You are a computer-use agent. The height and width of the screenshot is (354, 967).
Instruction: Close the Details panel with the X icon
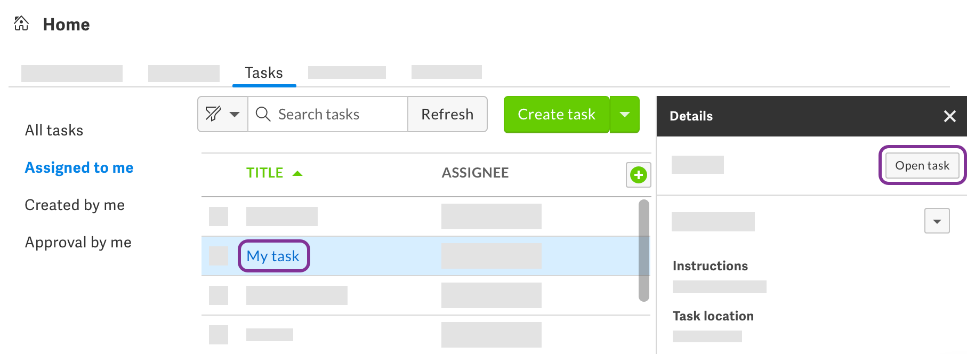point(949,116)
